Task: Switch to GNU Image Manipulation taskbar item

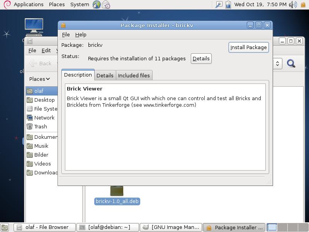Action: tap(171, 227)
